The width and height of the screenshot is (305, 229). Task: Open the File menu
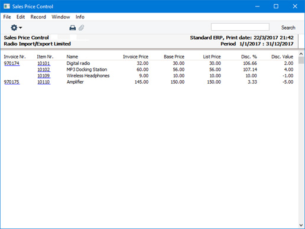click(7, 17)
